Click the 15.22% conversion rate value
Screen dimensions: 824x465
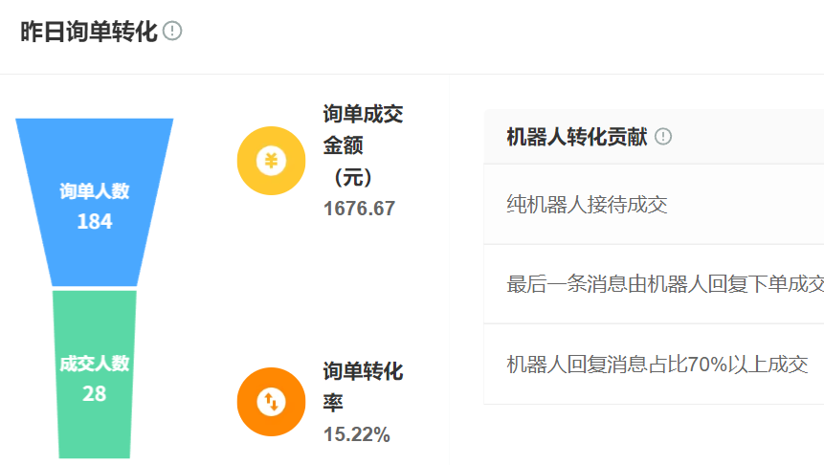[357, 434]
